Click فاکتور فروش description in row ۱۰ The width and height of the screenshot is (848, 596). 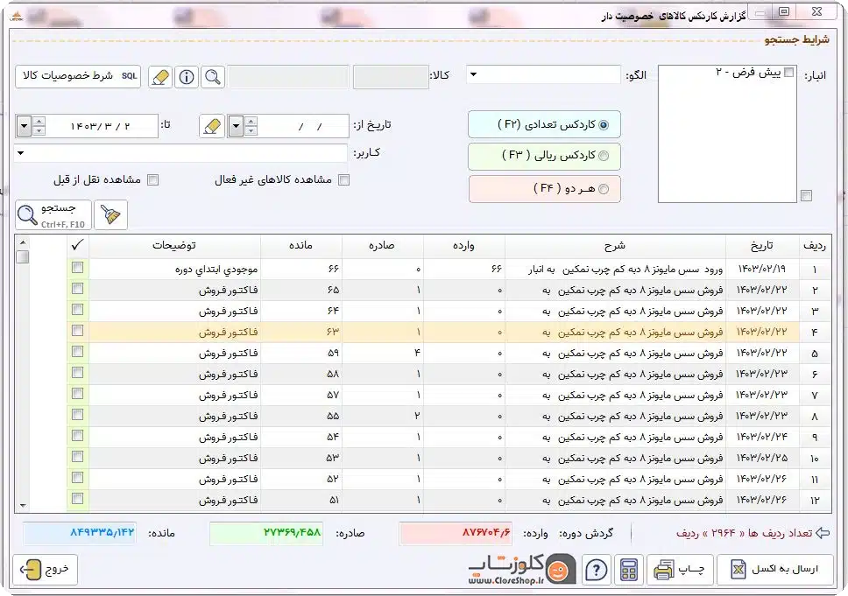coord(229,458)
